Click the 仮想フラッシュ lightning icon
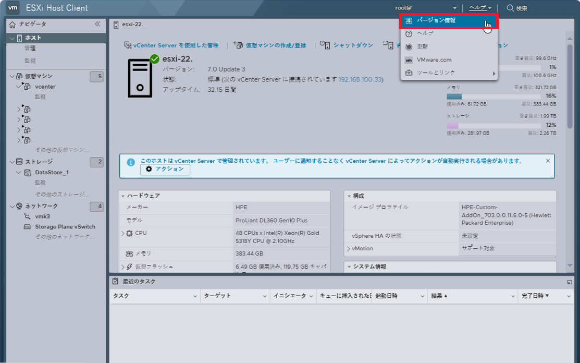 129,267
